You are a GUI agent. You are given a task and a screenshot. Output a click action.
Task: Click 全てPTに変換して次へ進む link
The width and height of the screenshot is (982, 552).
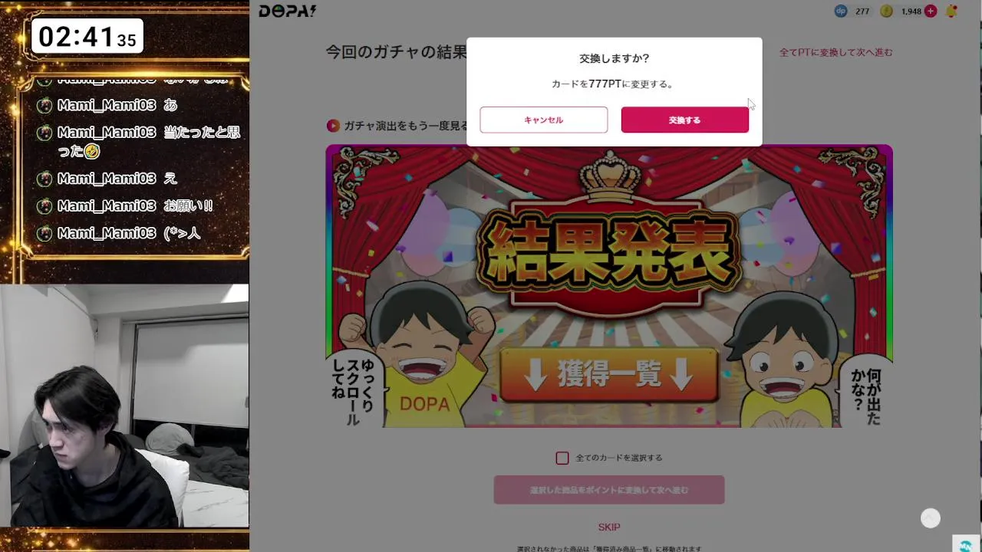[x=836, y=52]
